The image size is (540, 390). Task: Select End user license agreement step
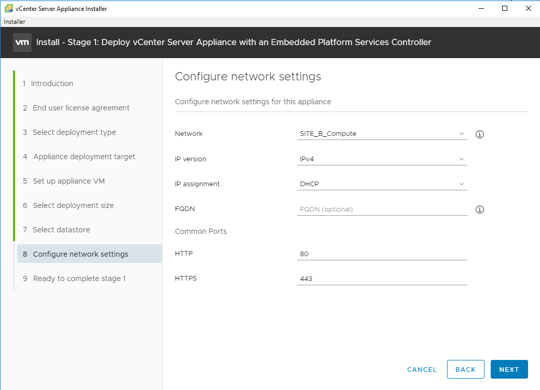tap(81, 108)
